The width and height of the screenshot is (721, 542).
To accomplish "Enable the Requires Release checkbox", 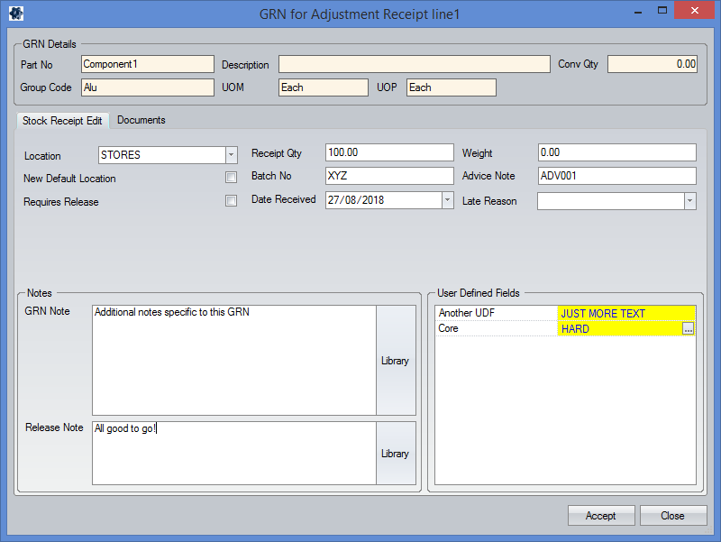I will (x=231, y=201).
